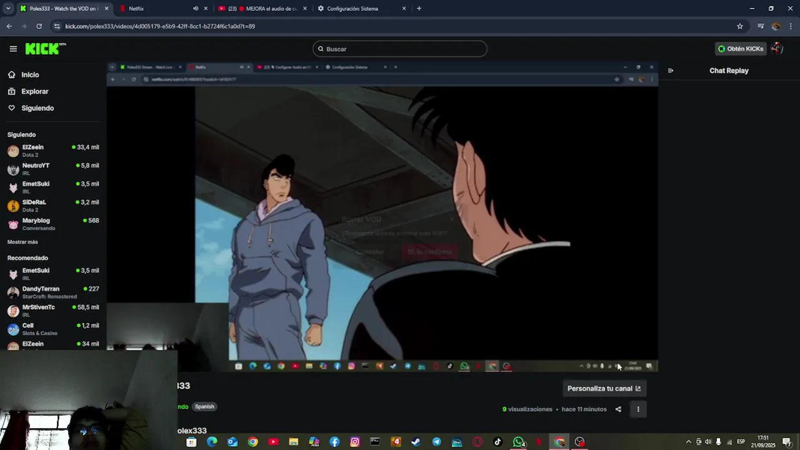Open the VOD three-dot options menu
Image resolution: width=800 pixels, height=450 pixels.
[x=638, y=409]
